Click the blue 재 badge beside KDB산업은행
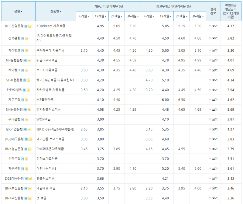This screenshot has height=204, width=243. [x=26, y=26]
